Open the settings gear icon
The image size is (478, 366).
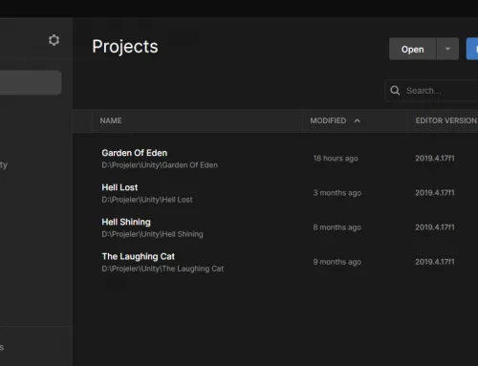pyautogui.click(x=54, y=40)
